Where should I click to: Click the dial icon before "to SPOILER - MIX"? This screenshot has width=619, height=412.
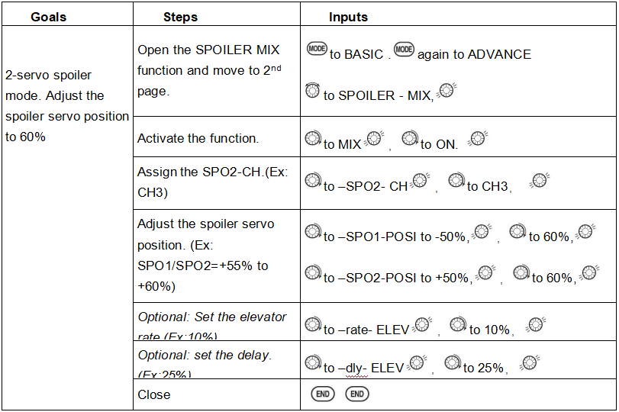point(312,91)
